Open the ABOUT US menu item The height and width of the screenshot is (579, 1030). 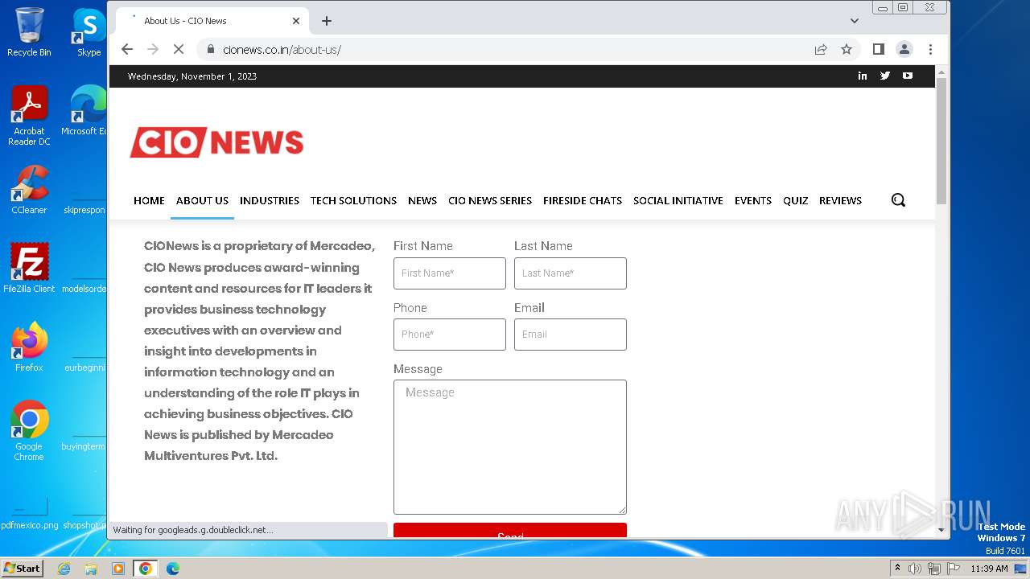point(202,200)
